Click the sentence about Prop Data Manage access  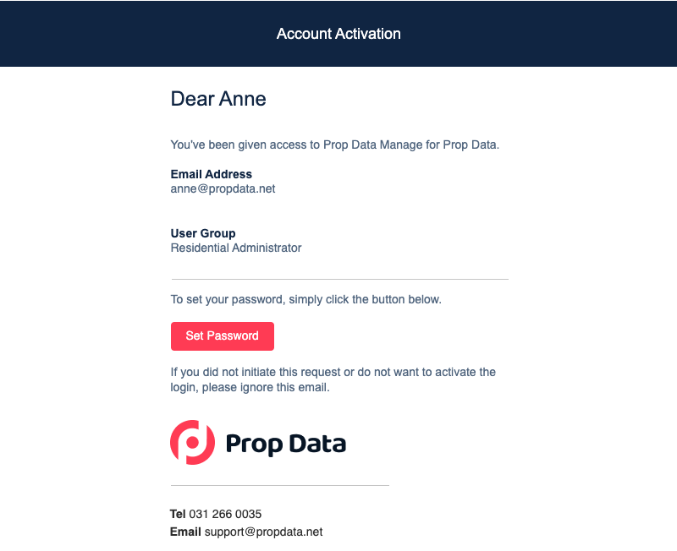pyautogui.click(x=335, y=145)
